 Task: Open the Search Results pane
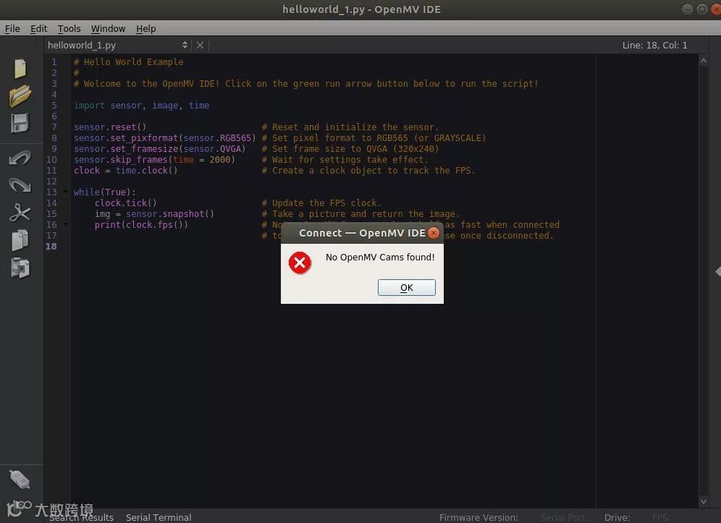81,517
